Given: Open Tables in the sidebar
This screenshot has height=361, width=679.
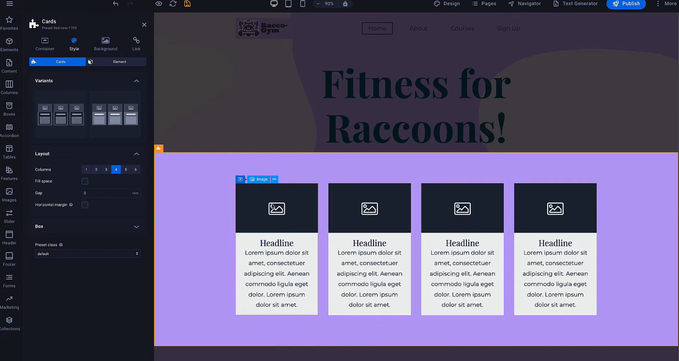Looking at the screenshot, I should click(9, 152).
